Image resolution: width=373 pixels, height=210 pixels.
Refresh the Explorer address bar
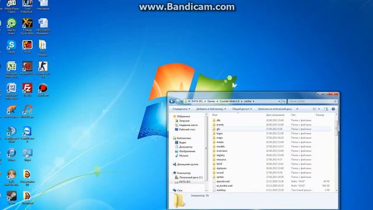[x=284, y=101]
